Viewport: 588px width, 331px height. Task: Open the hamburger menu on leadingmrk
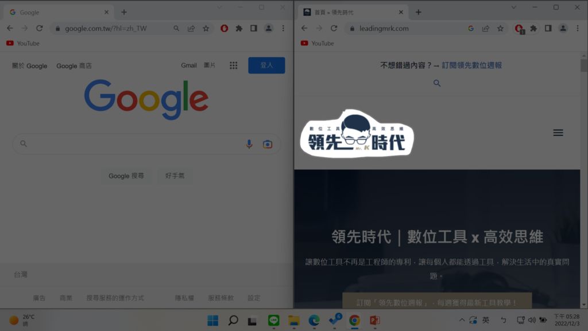(558, 133)
